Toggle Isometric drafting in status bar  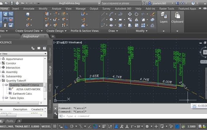click(81, 127)
